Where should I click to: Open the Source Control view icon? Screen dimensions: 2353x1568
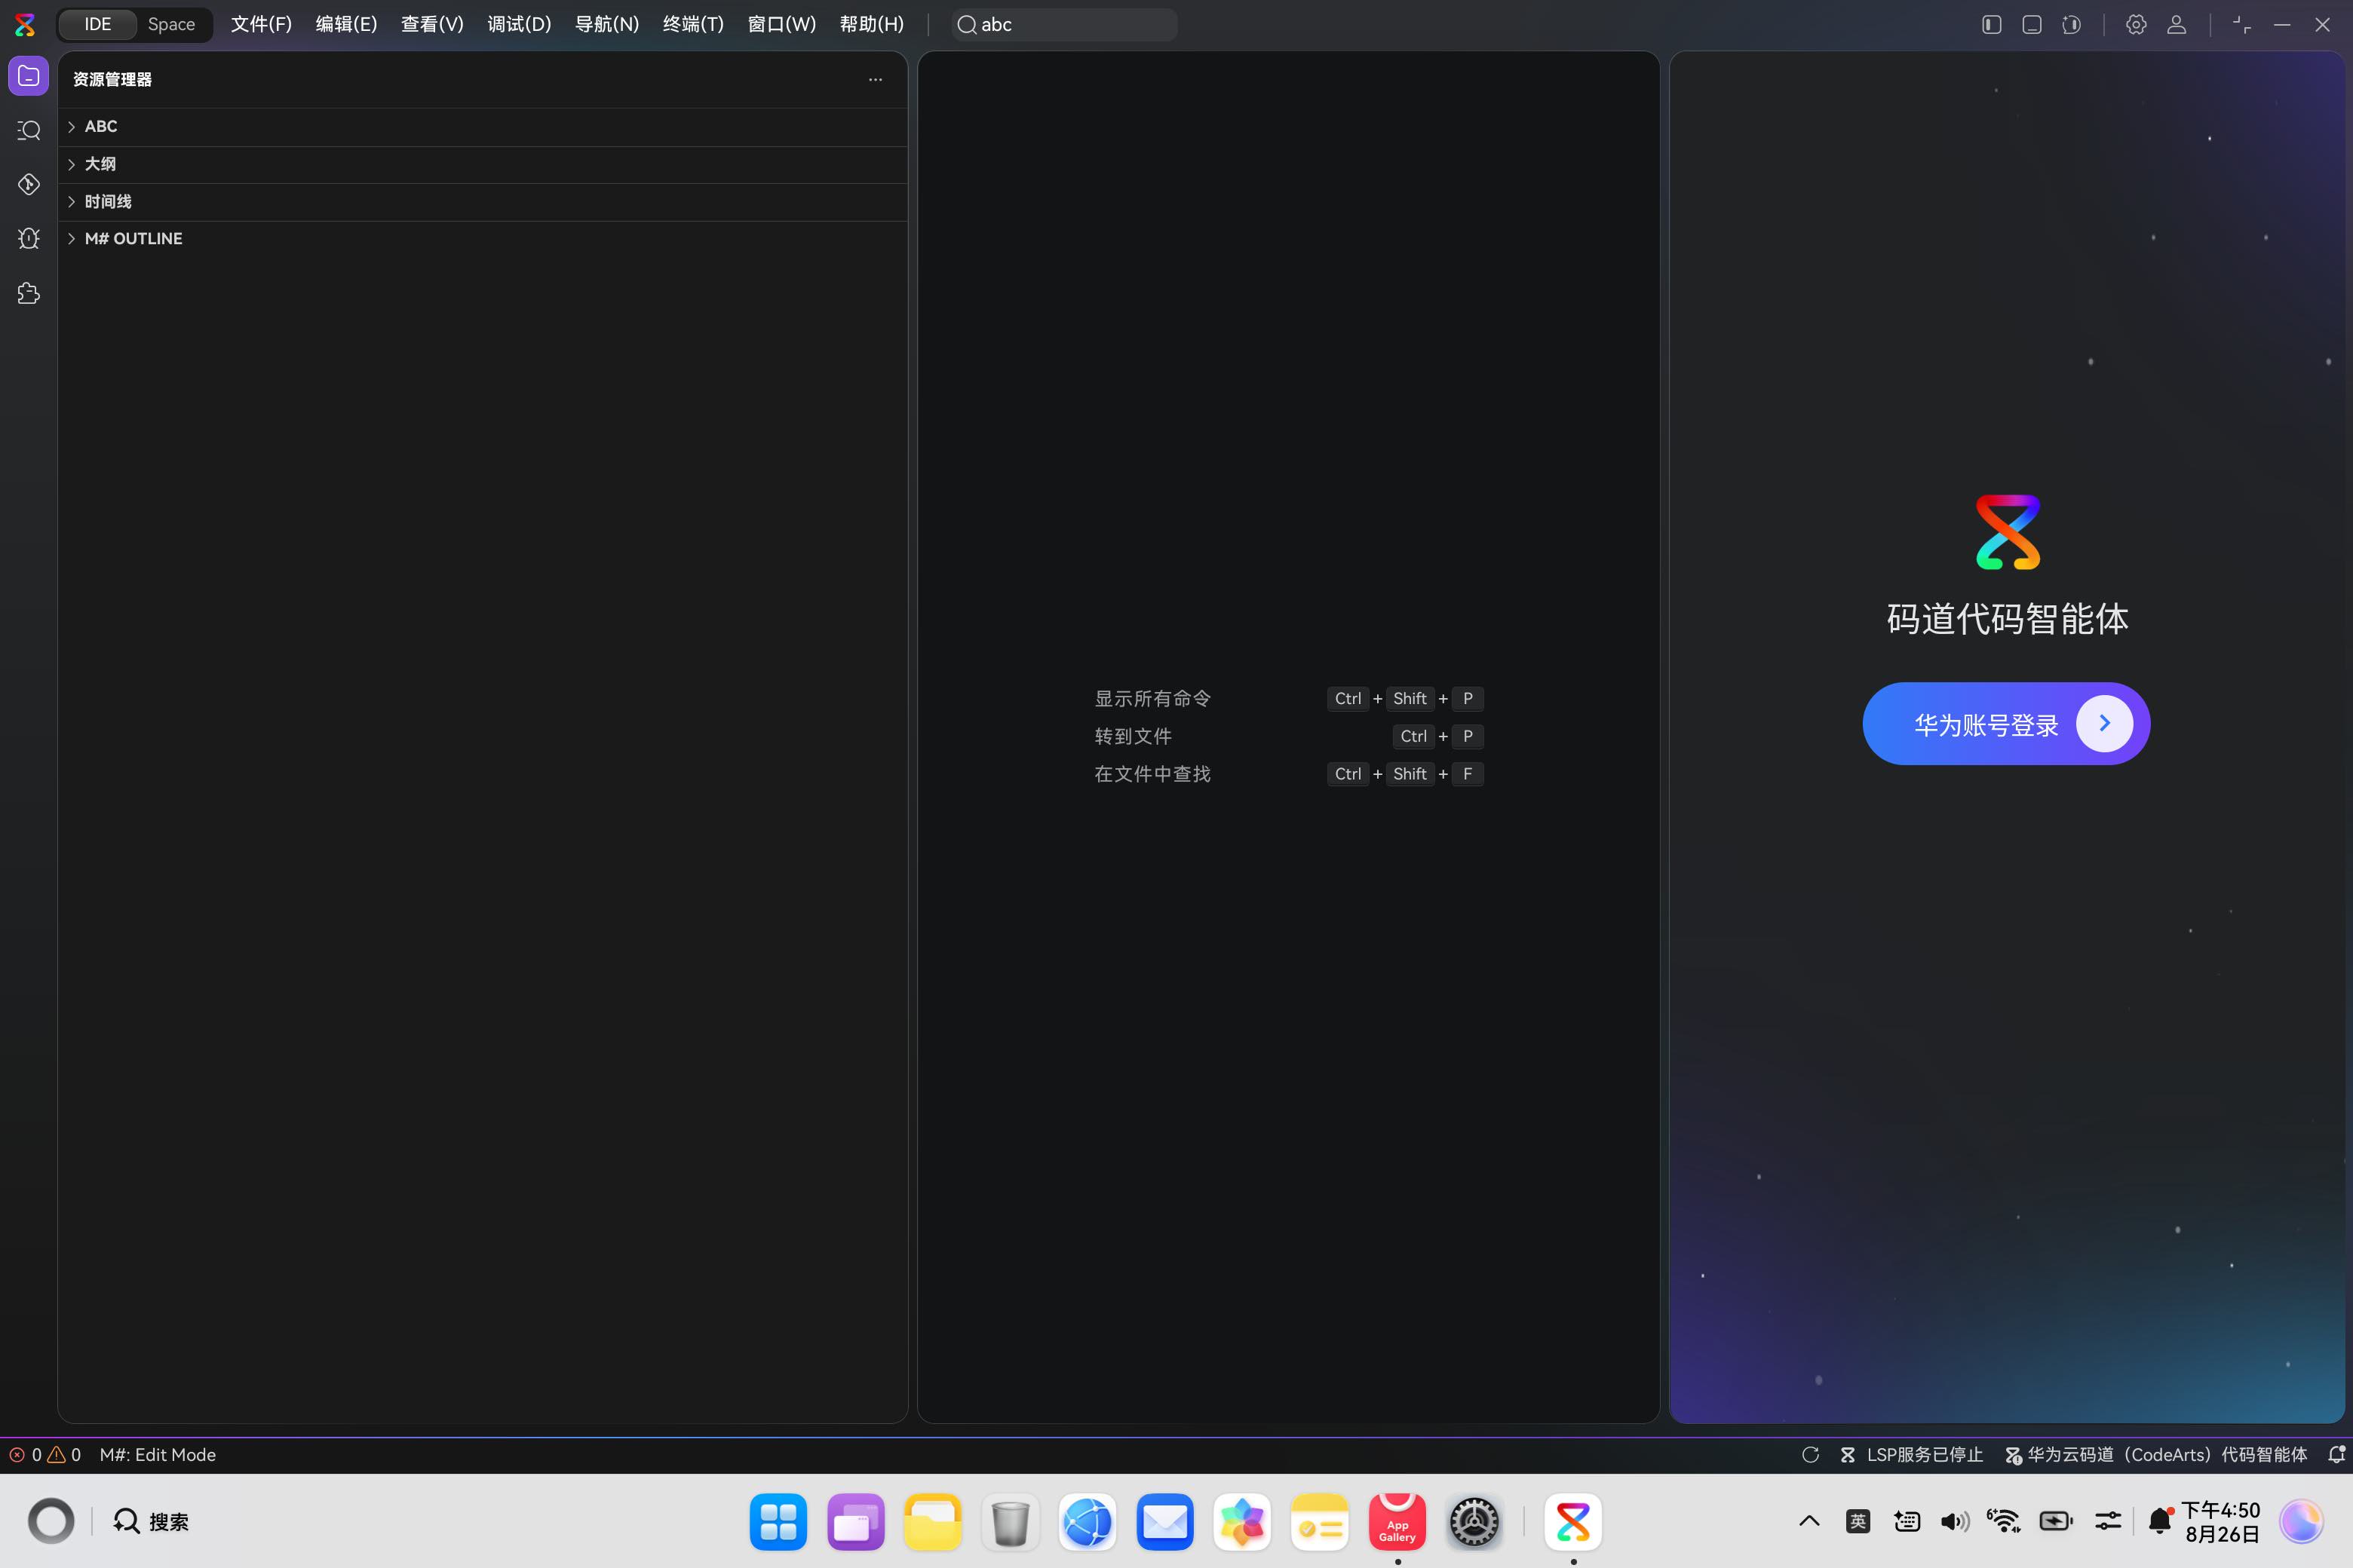pyautogui.click(x=29, y=184)
